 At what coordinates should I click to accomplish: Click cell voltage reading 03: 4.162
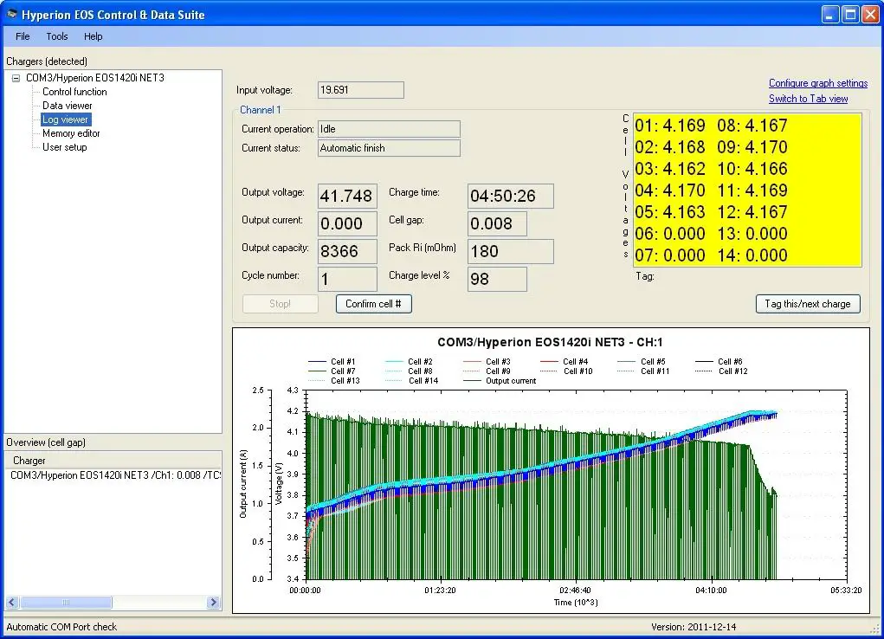click(670, 169)
